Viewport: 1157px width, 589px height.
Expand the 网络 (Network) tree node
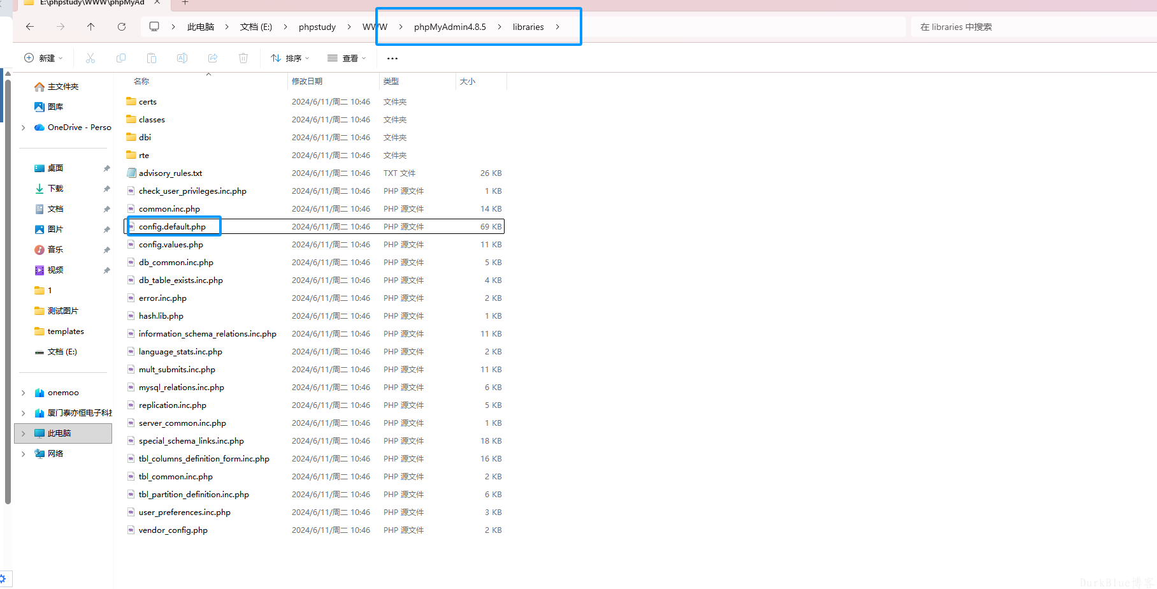pyautogui.click(x=24, y=454)
